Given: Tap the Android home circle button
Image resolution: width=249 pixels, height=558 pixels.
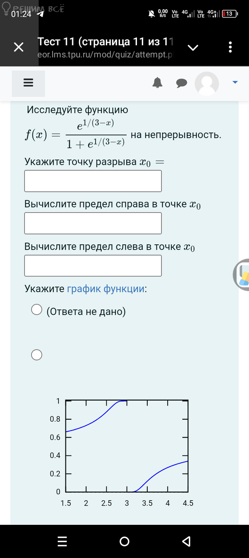Looking at the screenshot, I should pyautogui.click(x=124, y=541).
